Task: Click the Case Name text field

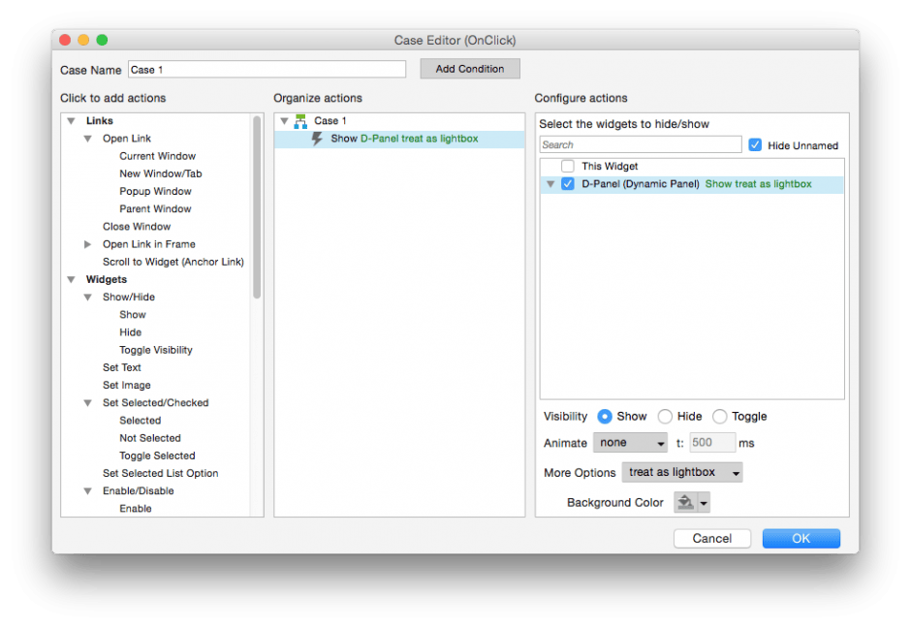Action: click(x=267, y=70)
